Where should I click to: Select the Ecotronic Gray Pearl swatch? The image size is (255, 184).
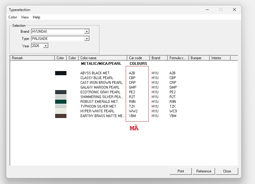click(x=61, y=92)
